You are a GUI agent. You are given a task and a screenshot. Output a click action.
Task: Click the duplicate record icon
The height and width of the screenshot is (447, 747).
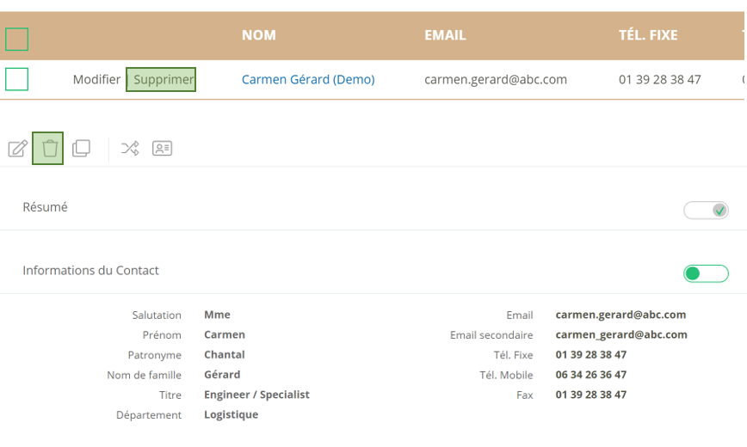(81, 148)
